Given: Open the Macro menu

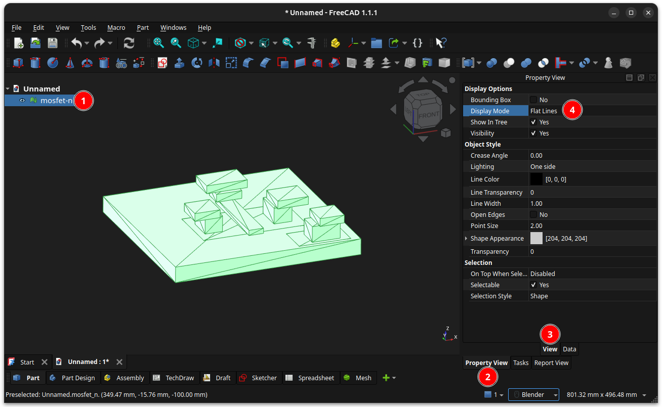Looking at the screenshot, I should click(x=116, y=27).
